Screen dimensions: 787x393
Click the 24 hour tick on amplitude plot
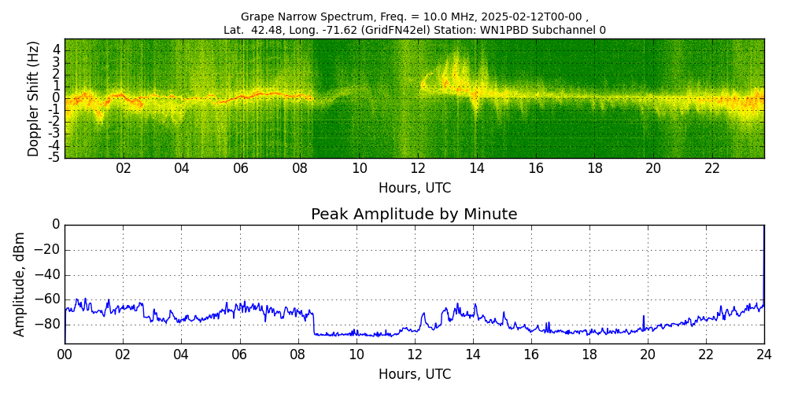coord(763,354)
